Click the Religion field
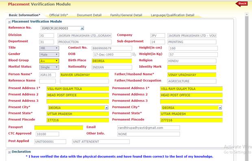 click(192, 61)
